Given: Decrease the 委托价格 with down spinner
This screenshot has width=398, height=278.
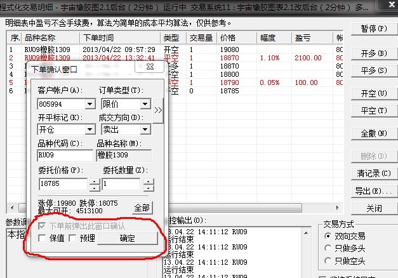Looking at the screenshot, I should click(x=95, y=188).
